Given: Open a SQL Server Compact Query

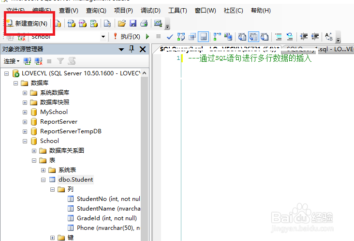Looking at the screenshot, I should click(x=107, y=23).
